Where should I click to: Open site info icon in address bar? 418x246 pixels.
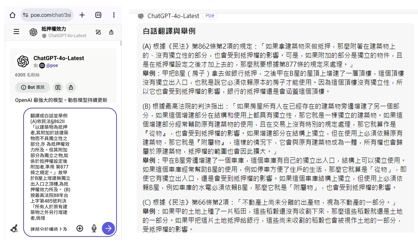tap(26, 15)
